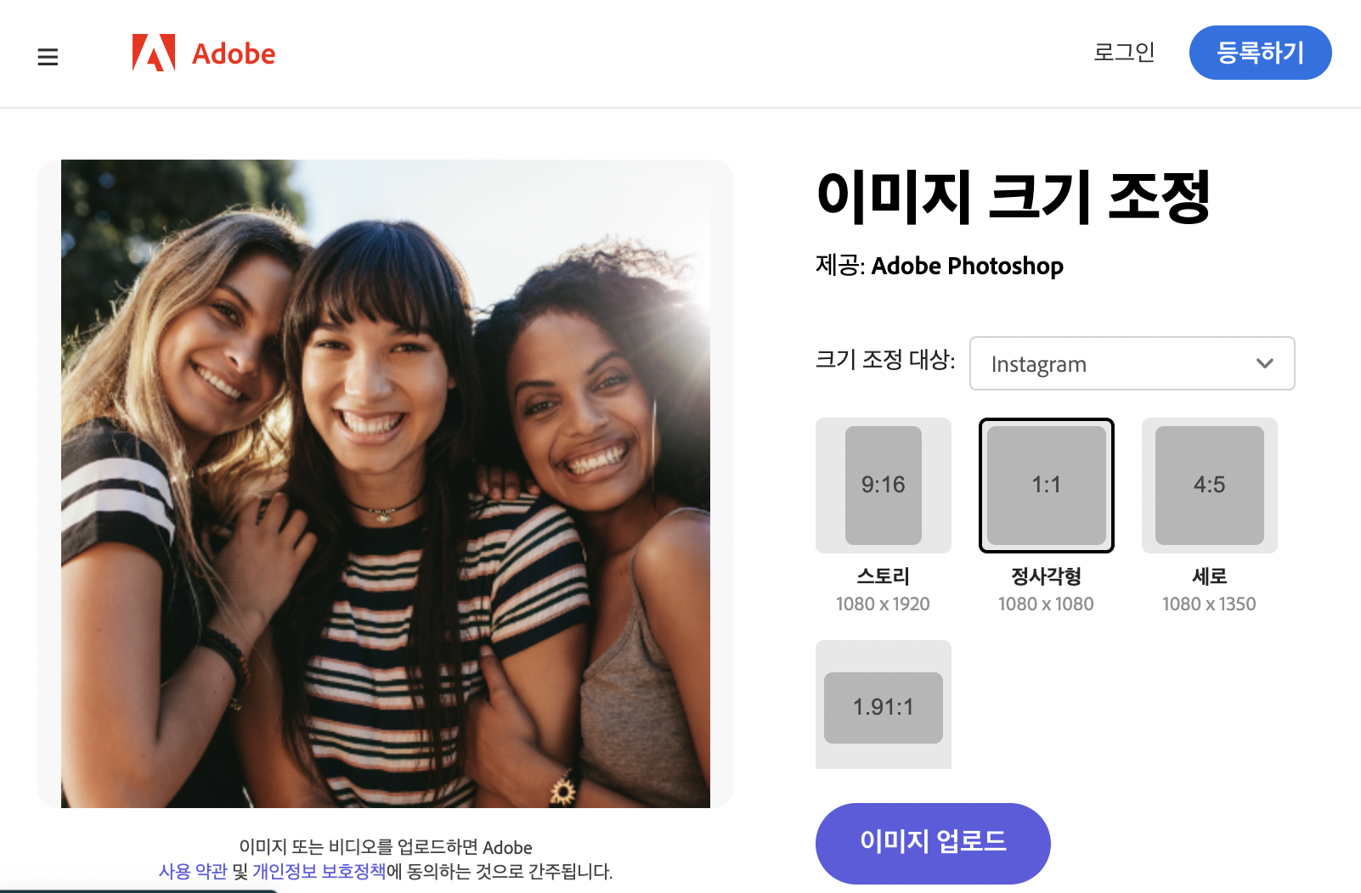This screenshot has height=893, width=1361.
Task: Select the 1.91:1 aspect ratio
Action: pos(884,705)
